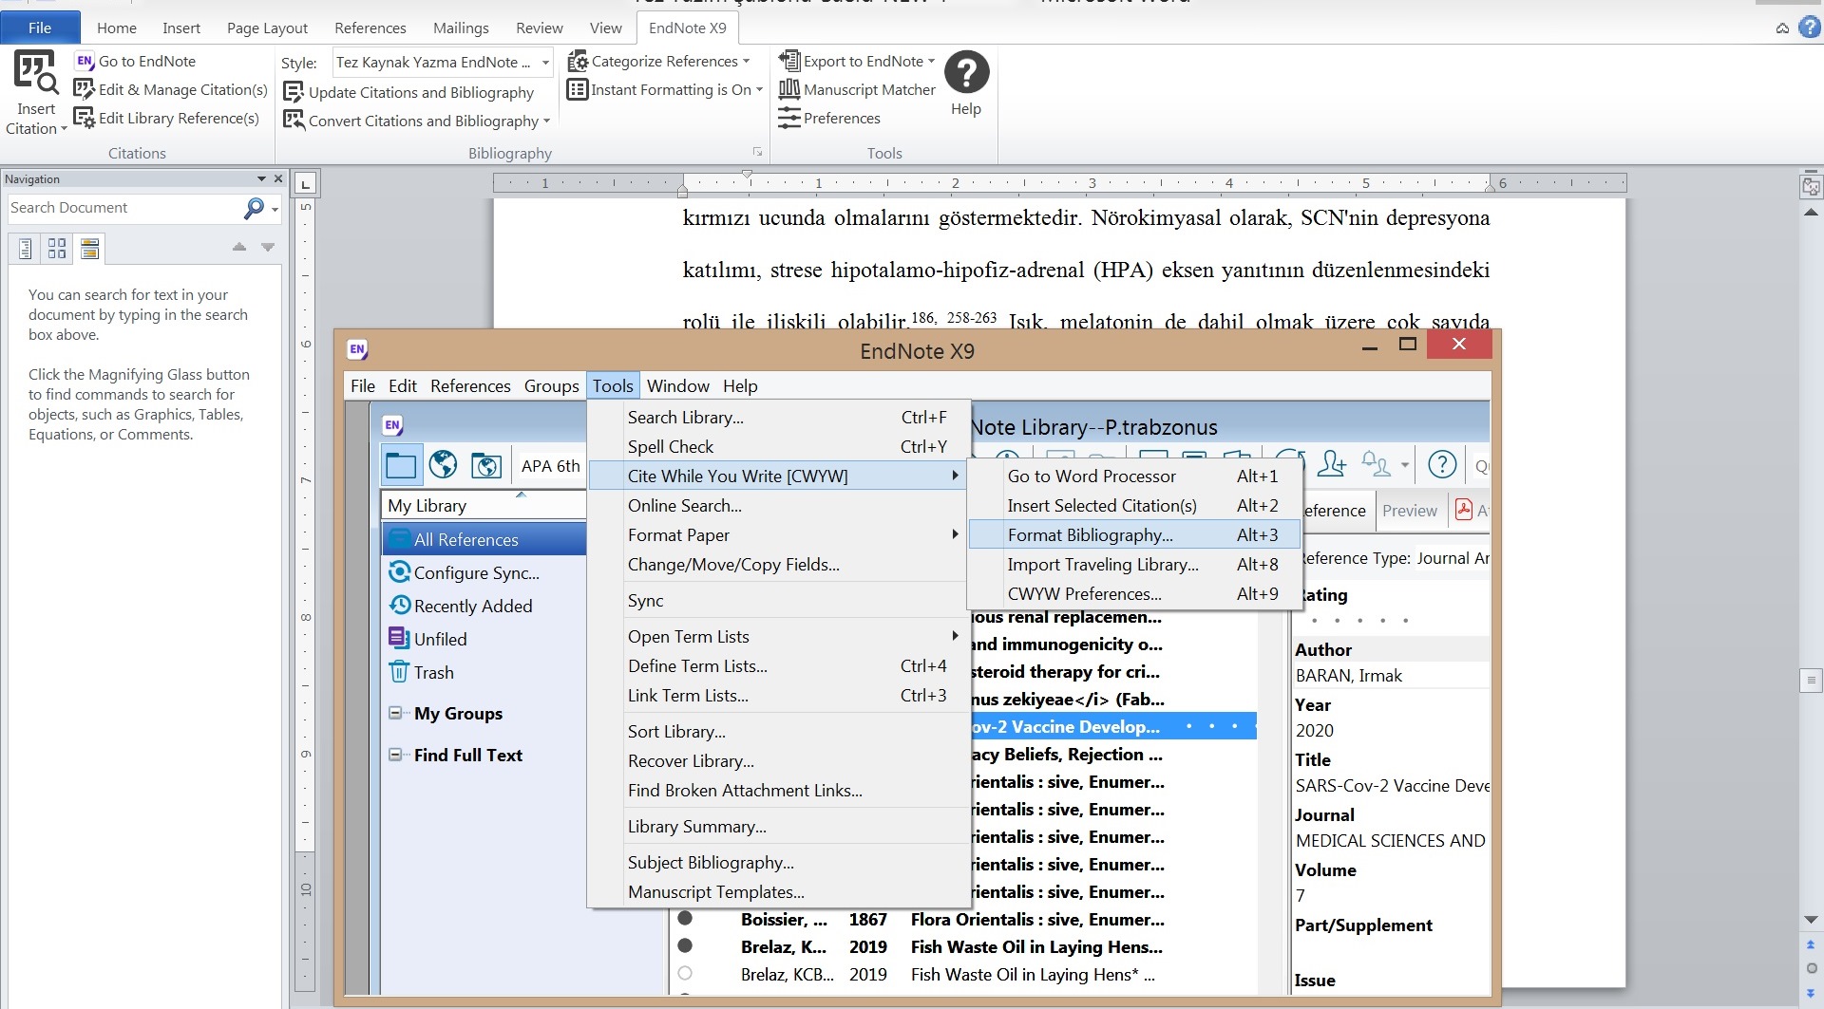
Task: Click the tab selector L button by ruler
Action: (305, 183)
